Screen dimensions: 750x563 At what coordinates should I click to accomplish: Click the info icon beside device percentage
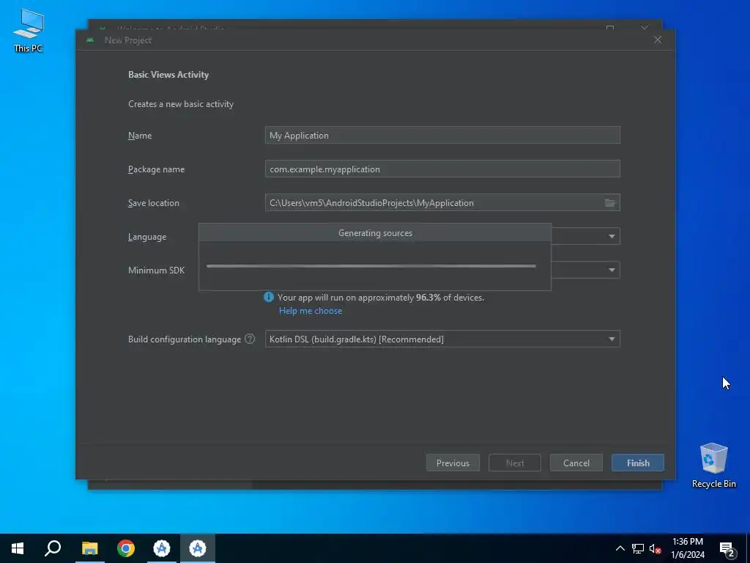click(269, 298)
